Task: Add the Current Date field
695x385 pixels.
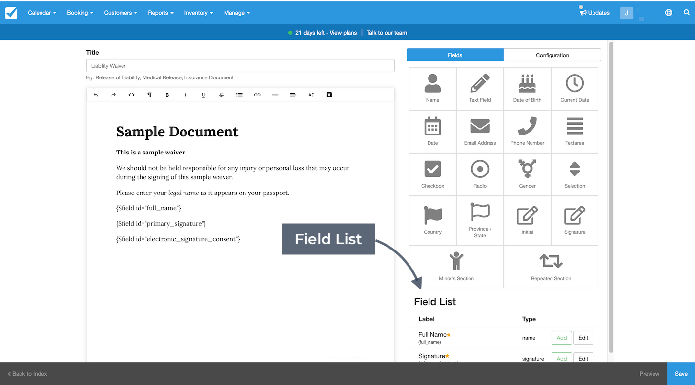Action: pyautogui.click(x=574, y=89)
